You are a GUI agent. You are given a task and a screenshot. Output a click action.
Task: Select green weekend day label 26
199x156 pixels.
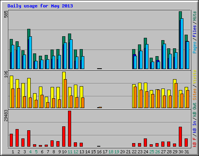(x=157, y=152)
